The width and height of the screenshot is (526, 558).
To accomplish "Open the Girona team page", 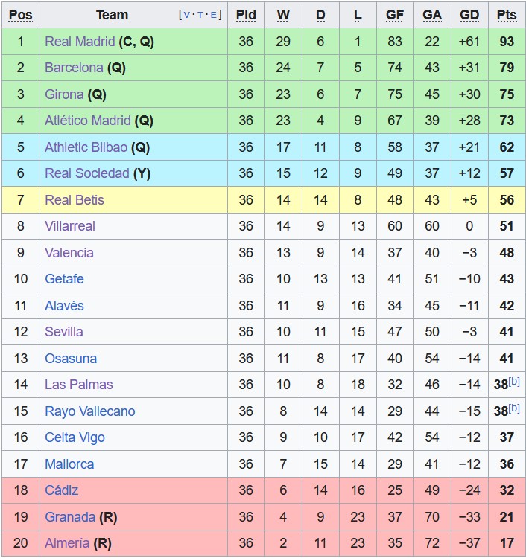I will tap(64, 94).
